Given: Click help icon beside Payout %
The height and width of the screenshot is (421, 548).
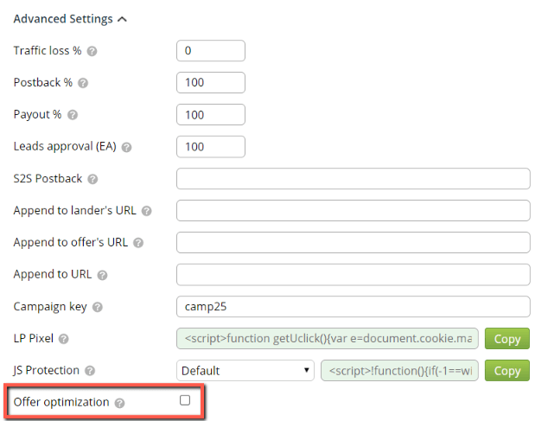Looking at the screenshot, I should click(x=73, y=115).
